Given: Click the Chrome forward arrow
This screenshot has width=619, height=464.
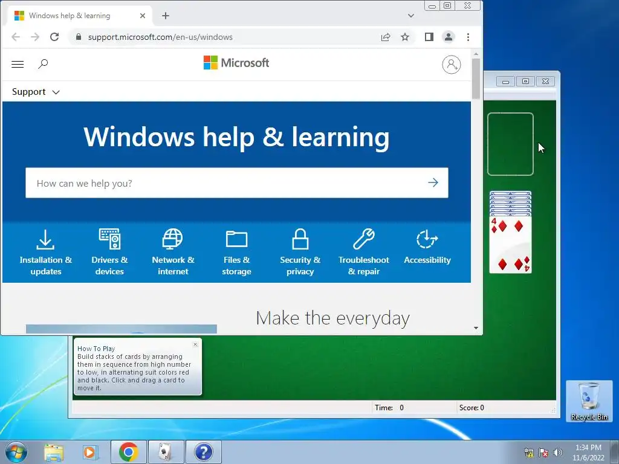Looking at the screenshot, I should point(35,37).
